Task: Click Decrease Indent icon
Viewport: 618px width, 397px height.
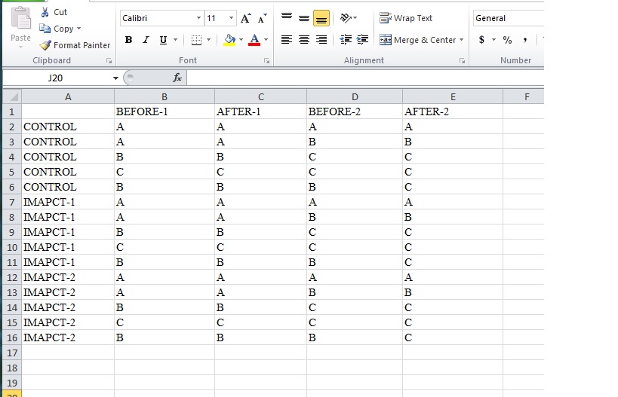Action: 346,40
